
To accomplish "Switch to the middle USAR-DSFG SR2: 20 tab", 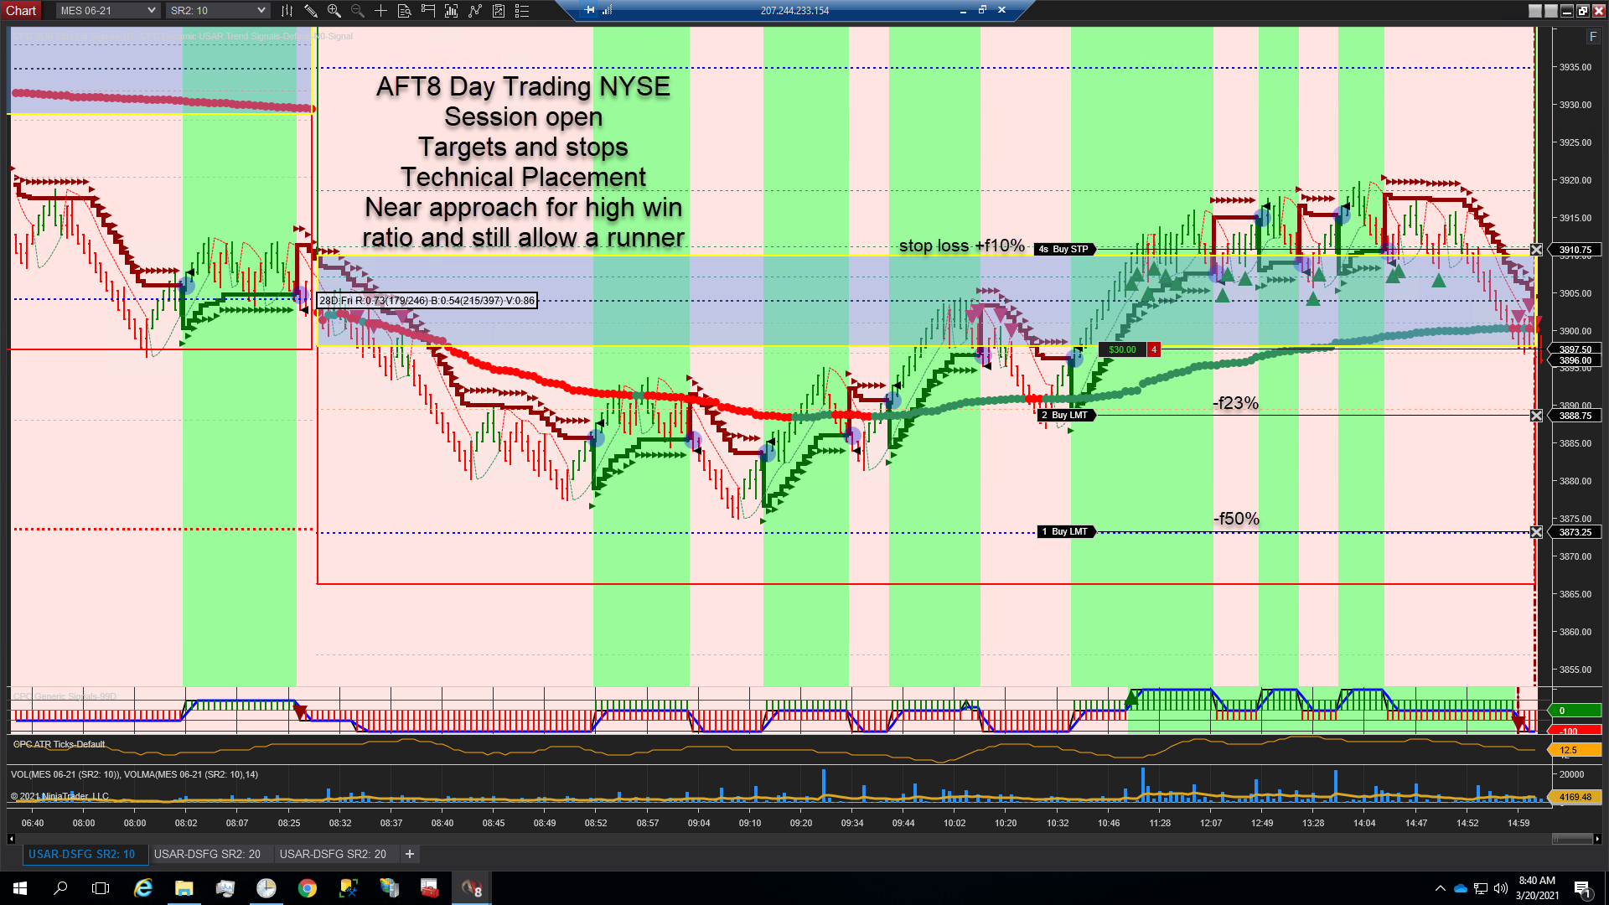I will tap(207, 854).
